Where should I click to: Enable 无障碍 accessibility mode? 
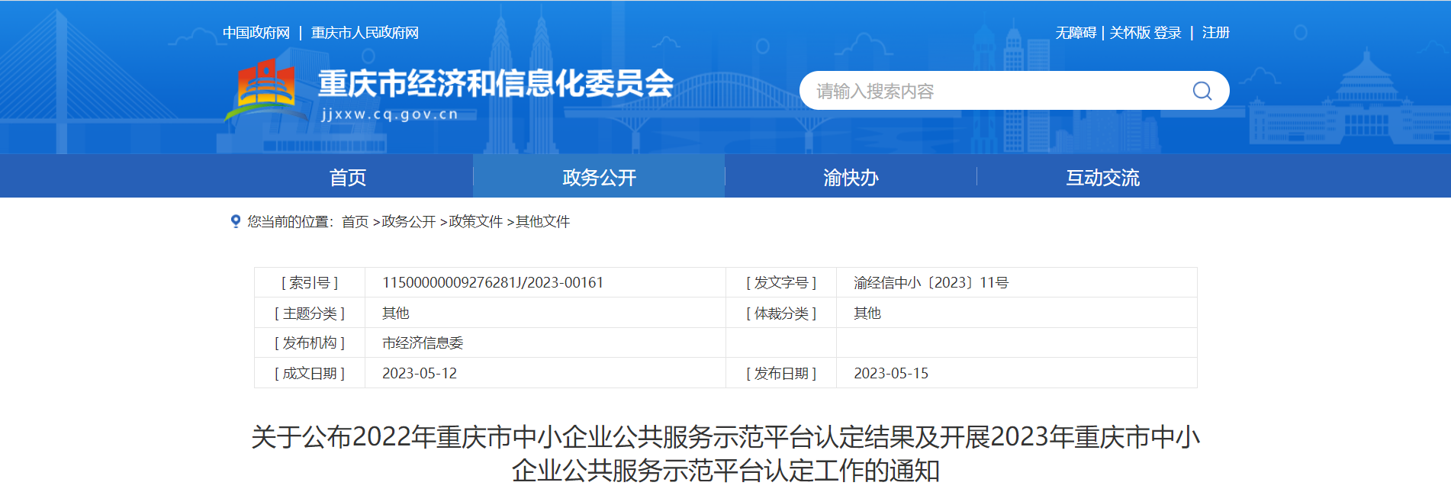[x=1075, y=33]
